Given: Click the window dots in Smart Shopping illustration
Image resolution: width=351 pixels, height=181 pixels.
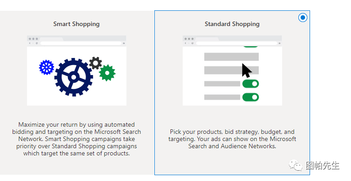Looking at the screenshot, I should click(x=33, y=39).
